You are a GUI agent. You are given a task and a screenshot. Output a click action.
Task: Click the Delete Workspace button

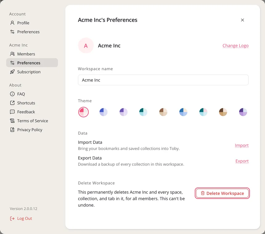(222, 193)
